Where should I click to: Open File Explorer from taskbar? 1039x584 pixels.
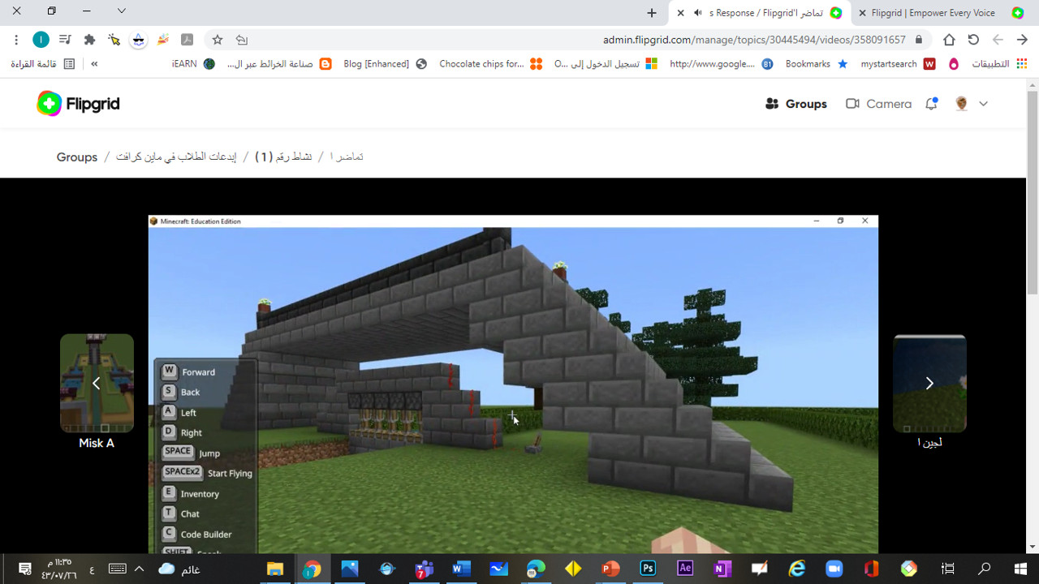click(x=275, y=569)
